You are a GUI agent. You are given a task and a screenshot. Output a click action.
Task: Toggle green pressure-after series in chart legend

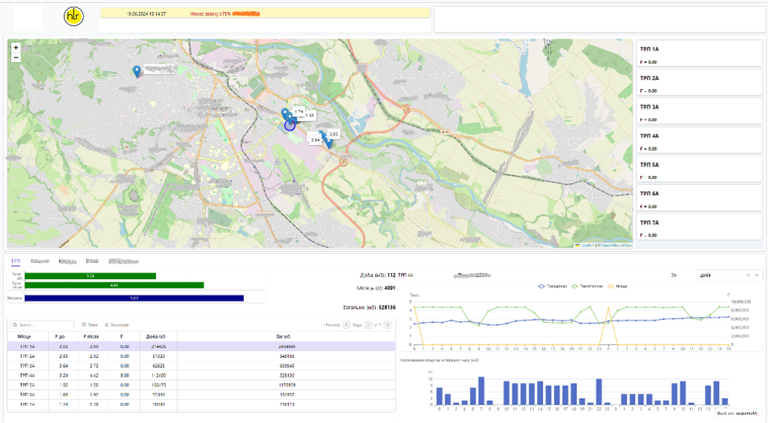(588, 286)
